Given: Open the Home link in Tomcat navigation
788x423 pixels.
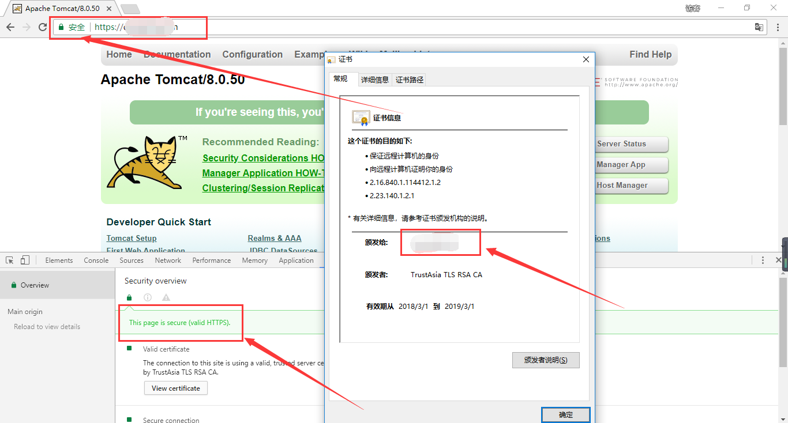Looking at the screenshot, I should click(119, 55).
